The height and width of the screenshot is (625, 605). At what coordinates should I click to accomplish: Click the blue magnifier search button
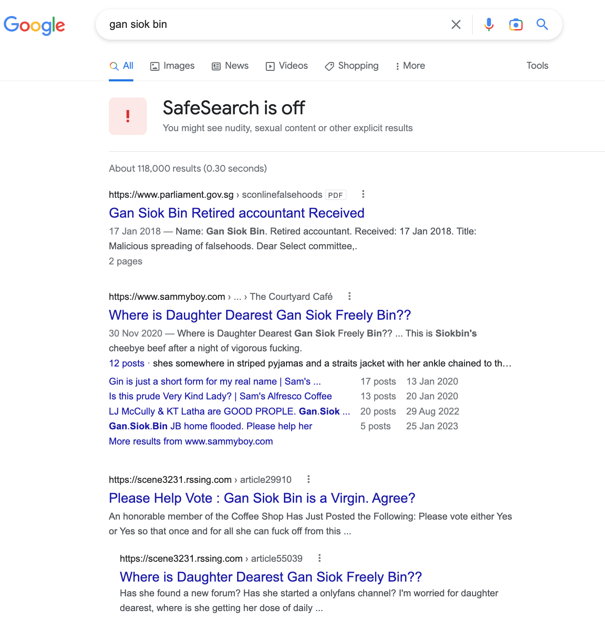(x=542, y=24)
